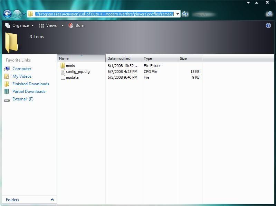Screen dimensions: 276x206
Task: Open My Videos favorite link
Action: pos(22,76)
